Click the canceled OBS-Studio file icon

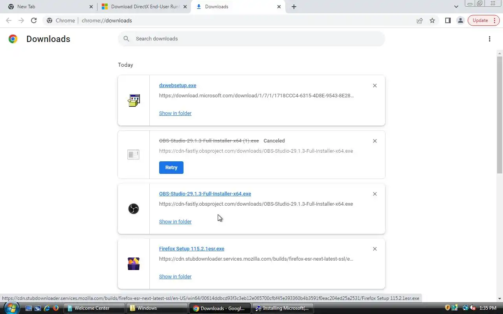[x=134, y=154]
